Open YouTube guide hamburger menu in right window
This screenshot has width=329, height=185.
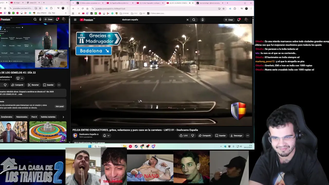click(75, 20)
